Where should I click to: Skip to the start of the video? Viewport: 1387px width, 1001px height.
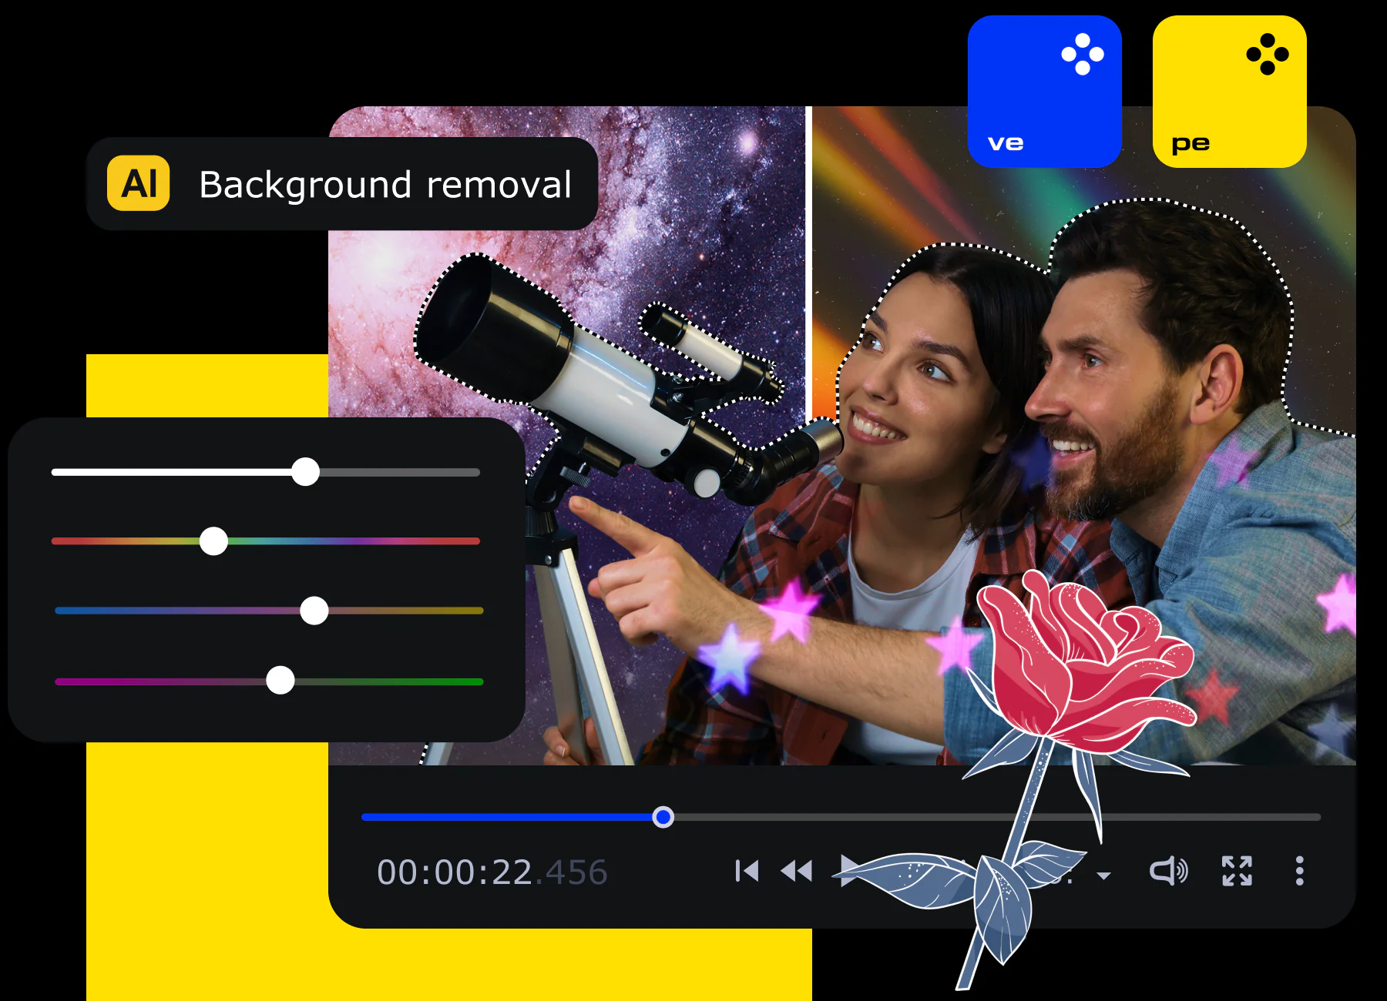(747, 871)
